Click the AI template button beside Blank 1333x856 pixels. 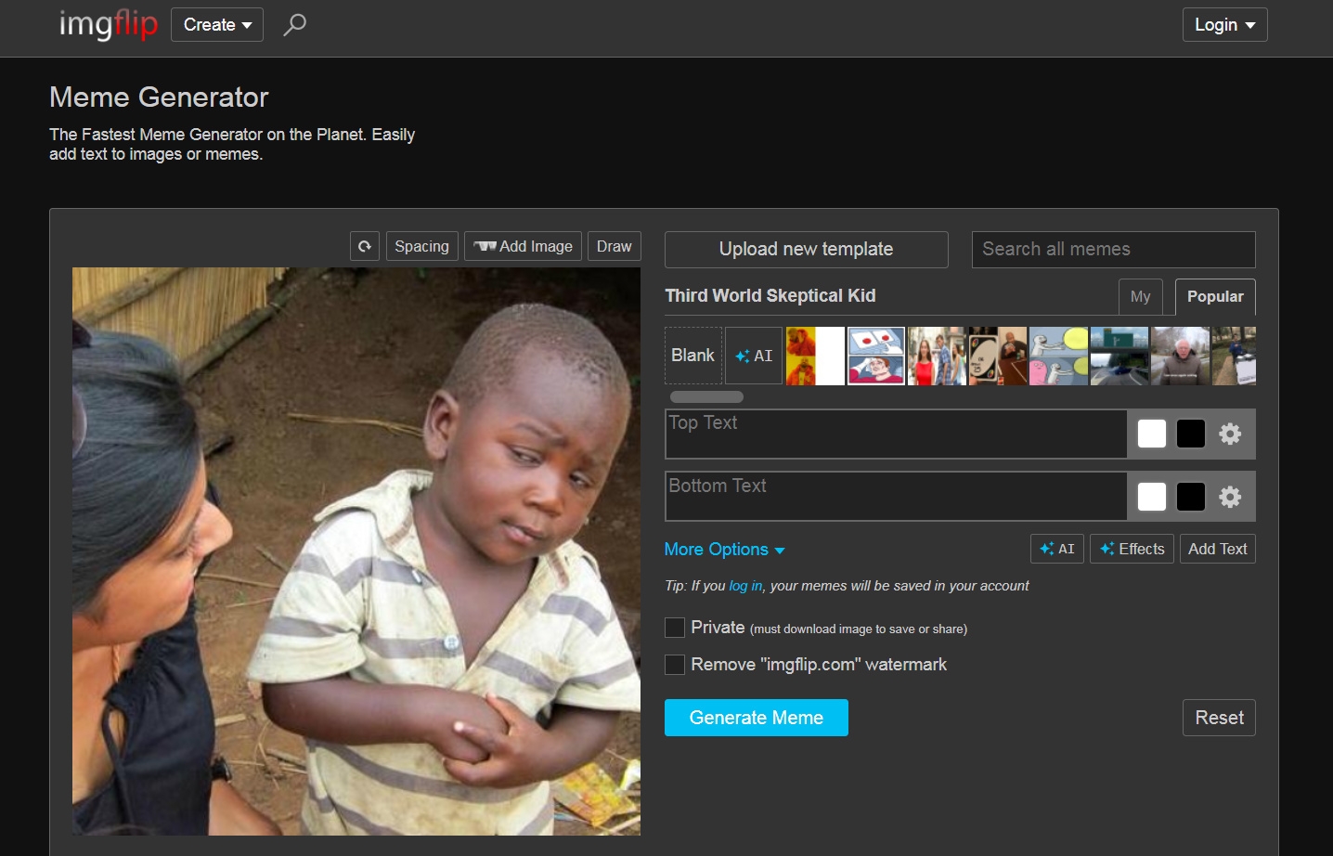point(754,356)
